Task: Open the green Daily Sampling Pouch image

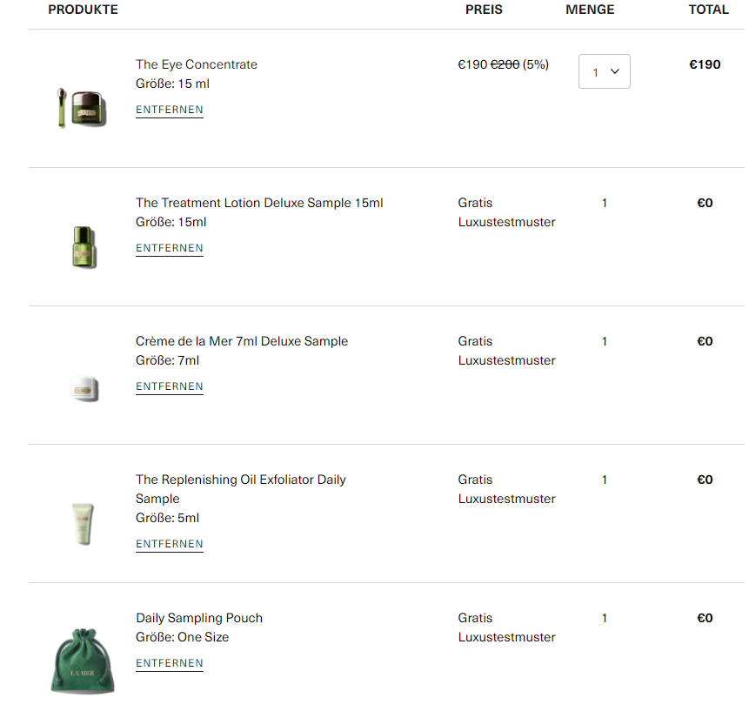Action: coord(83,661)
